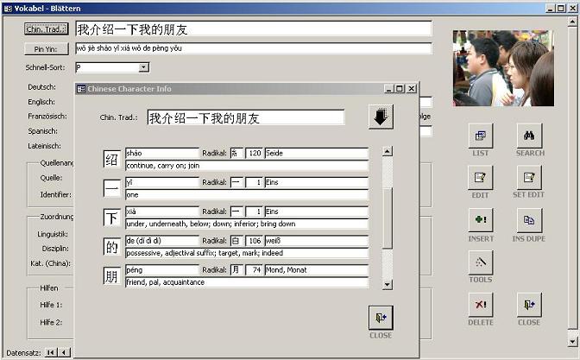
Task: Click the Chin. Trad. field in Character Info
Action: click(245, 117)
